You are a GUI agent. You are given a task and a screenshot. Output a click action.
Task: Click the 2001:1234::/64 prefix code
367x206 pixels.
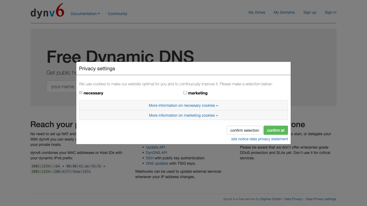point(46,166)
